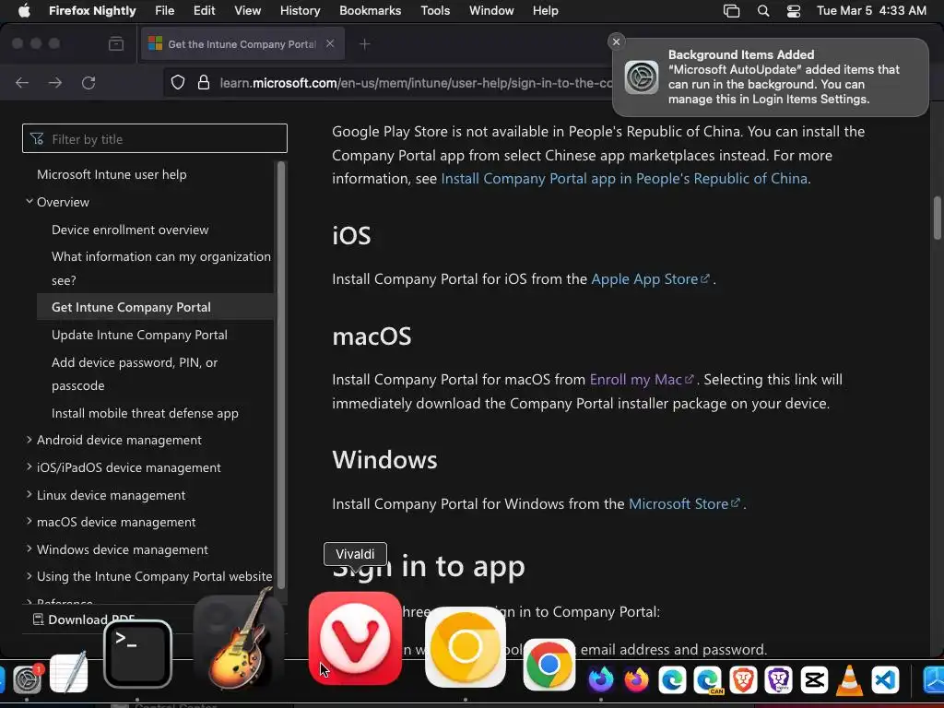Open the History menu

(x=300, y=10)
